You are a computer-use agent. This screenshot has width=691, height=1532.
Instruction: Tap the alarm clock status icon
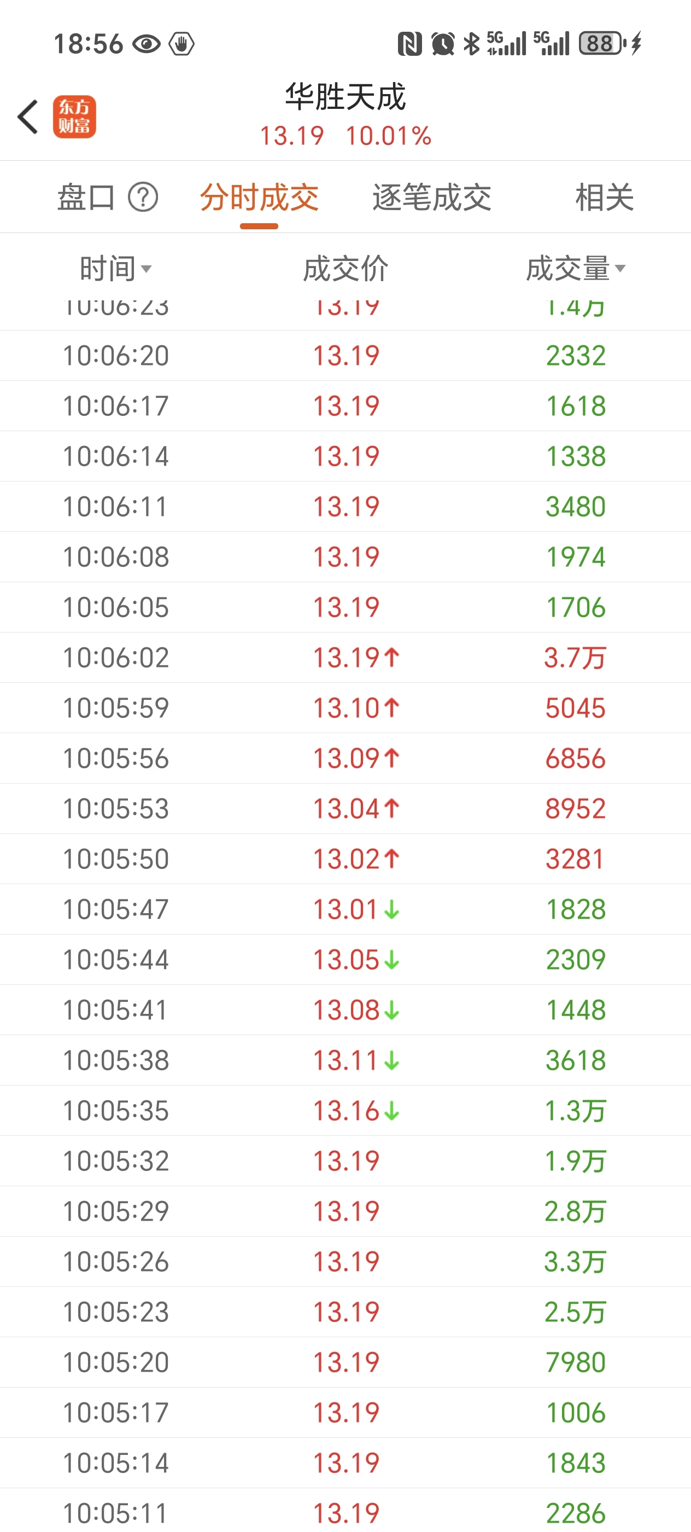443,44
